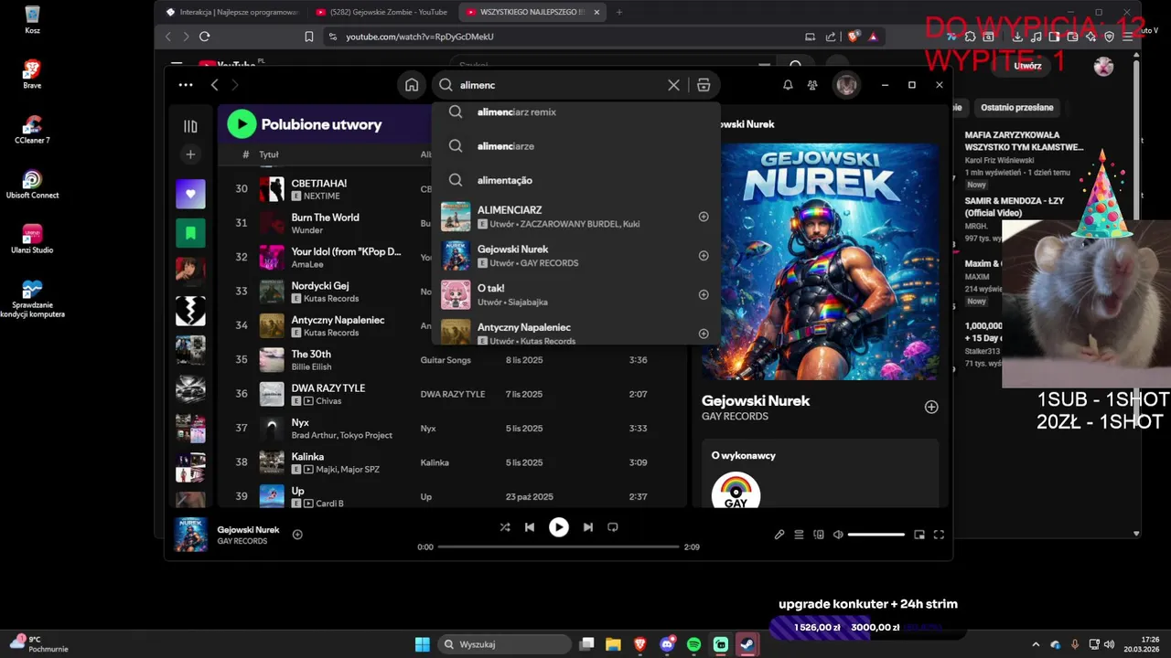Image resolution: width=1171 pixels, height=658 pixels.
Task: Open the miniplayer icon
Action: click(919, 535)
